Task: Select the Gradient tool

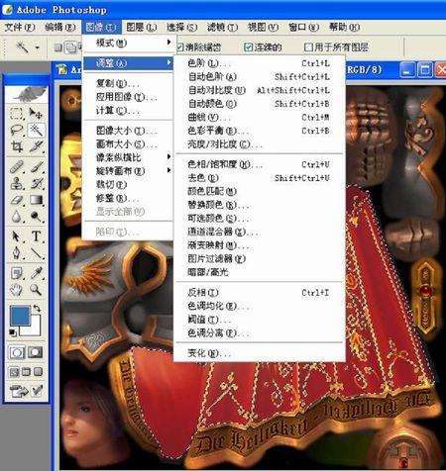Action: click(36, 200)
